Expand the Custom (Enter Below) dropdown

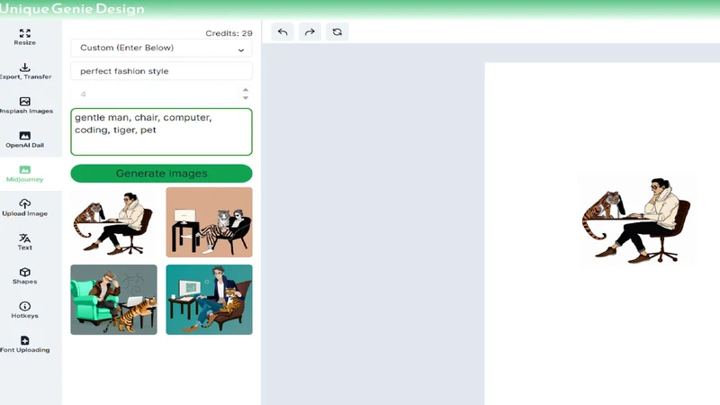pos(161,48)
